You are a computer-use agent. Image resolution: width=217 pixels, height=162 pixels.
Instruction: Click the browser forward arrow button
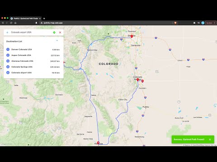click(7, 23)
